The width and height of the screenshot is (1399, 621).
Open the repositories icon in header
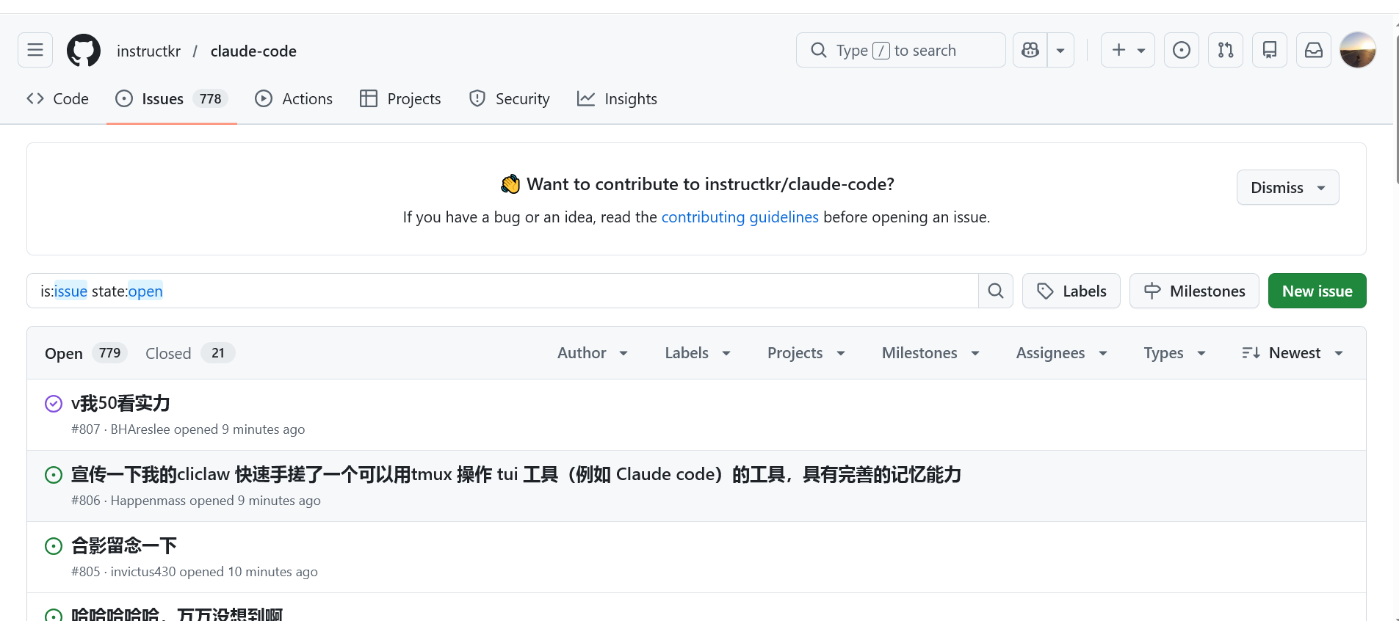click(1270, 50)
